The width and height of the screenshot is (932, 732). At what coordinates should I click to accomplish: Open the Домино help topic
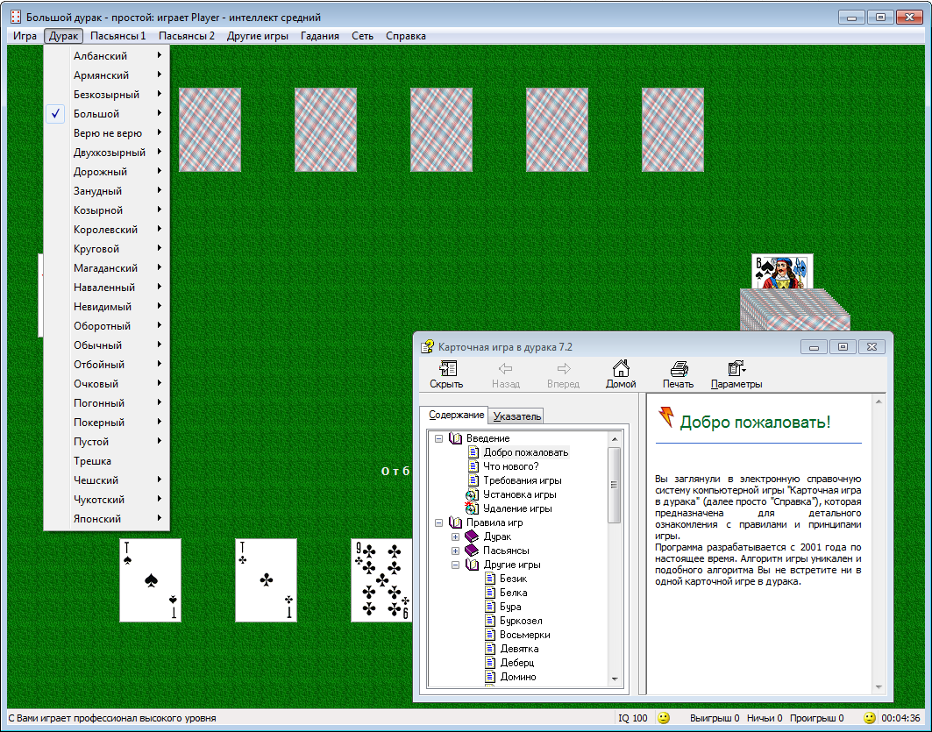click(x=517, y=677)
